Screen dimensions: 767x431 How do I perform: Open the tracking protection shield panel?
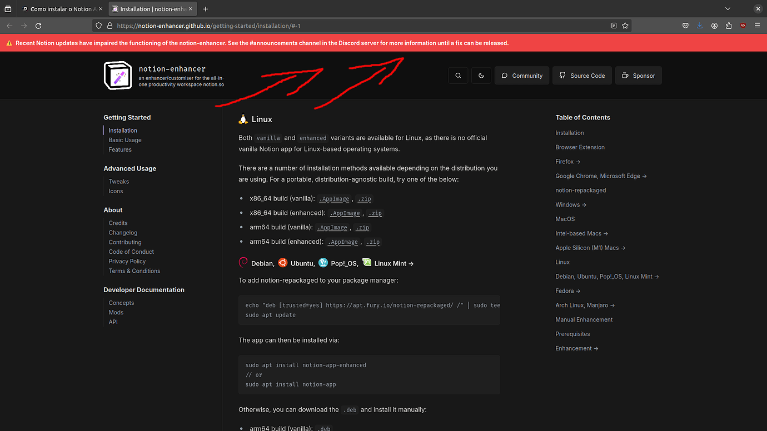98,25
